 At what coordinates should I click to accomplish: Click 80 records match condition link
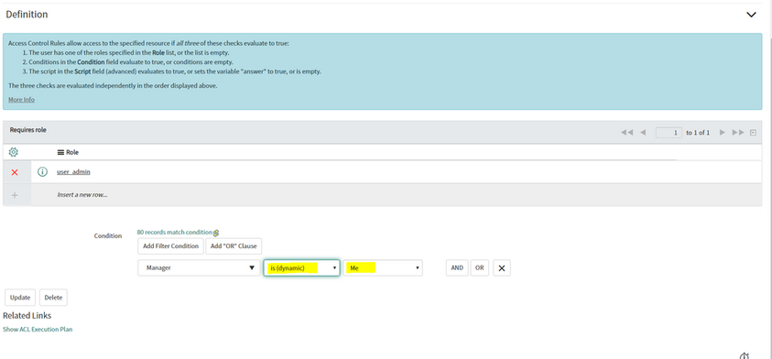tap(175, 232)
